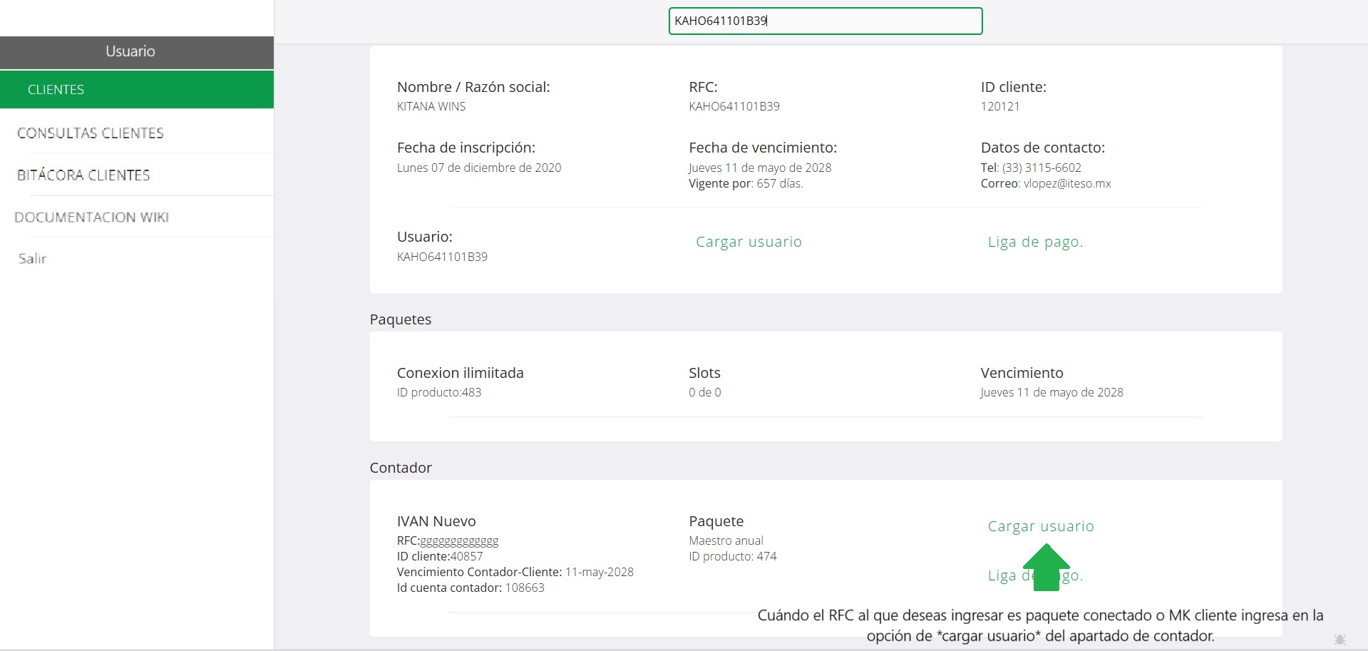
Task: Open the client's Liga de pago link
Action: (1035, 242)
